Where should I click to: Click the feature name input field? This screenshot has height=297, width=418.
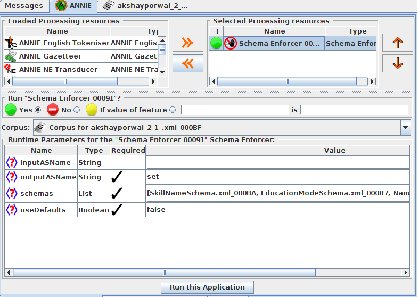(235, 110)
